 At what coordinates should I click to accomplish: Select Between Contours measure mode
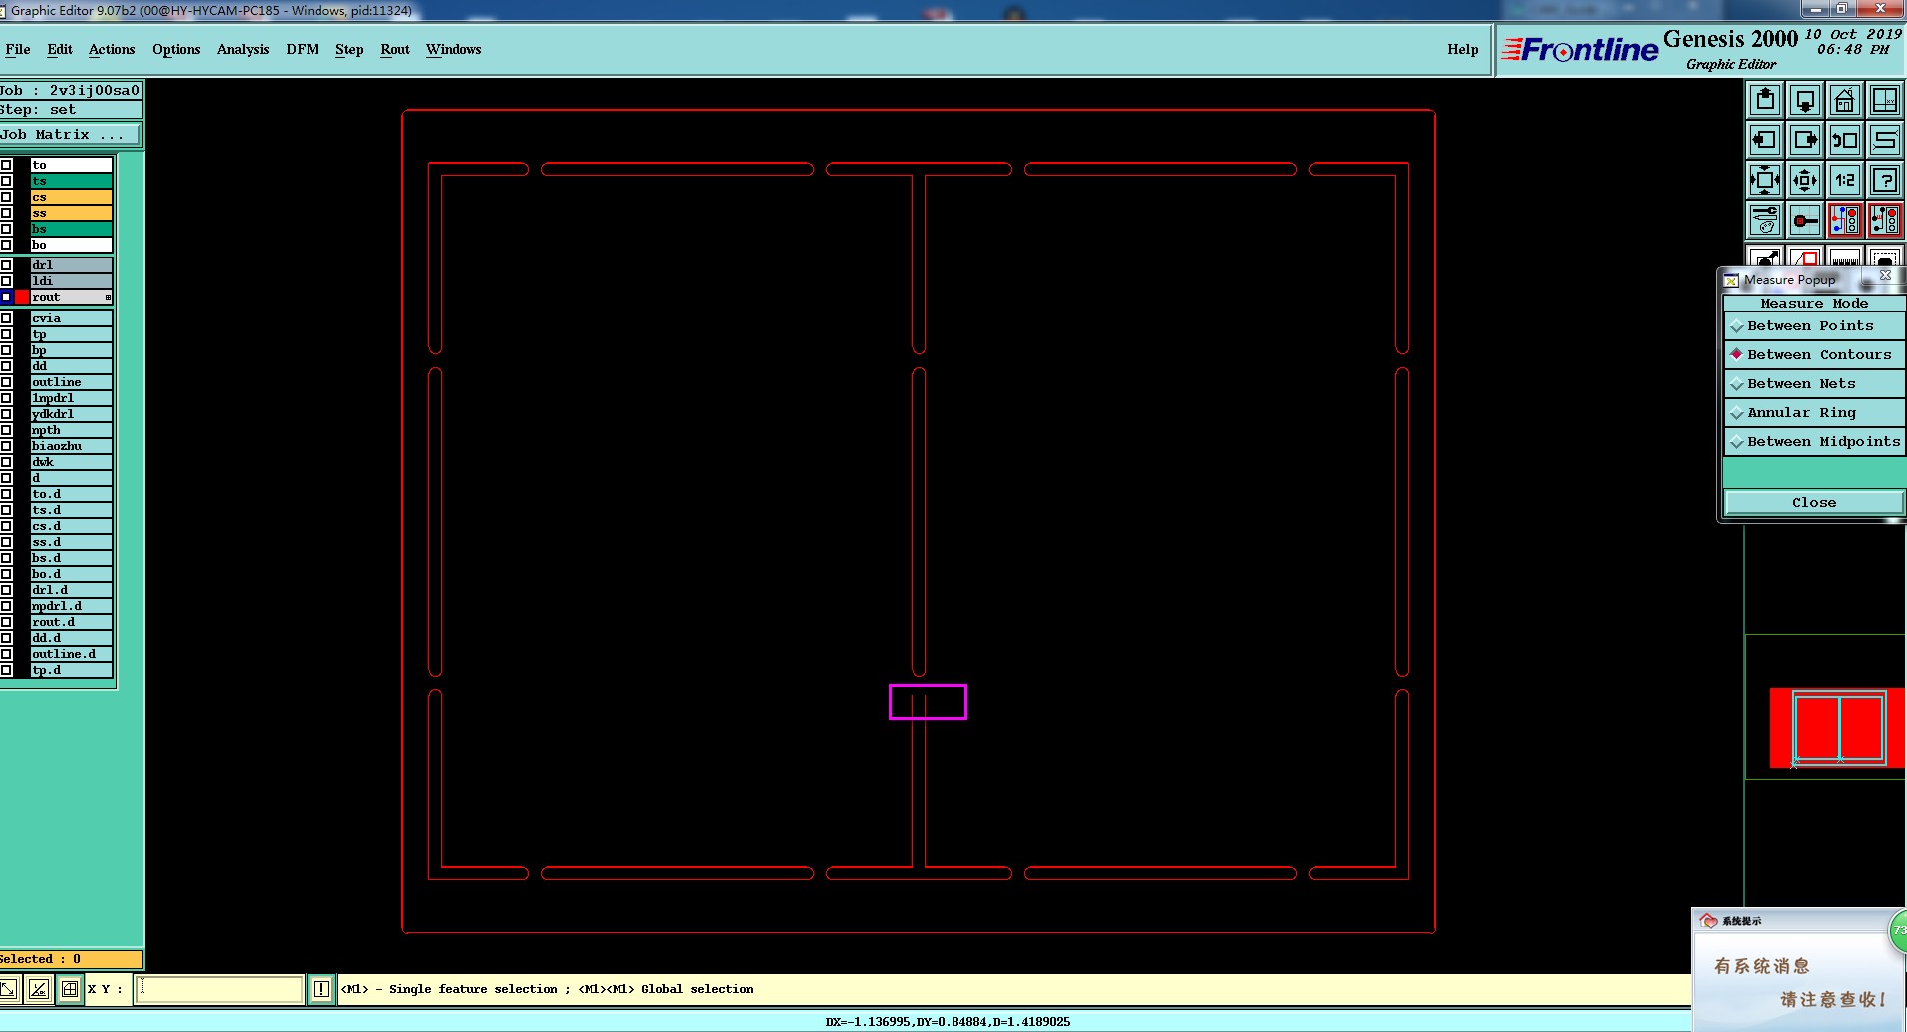tap(1814, 355)
